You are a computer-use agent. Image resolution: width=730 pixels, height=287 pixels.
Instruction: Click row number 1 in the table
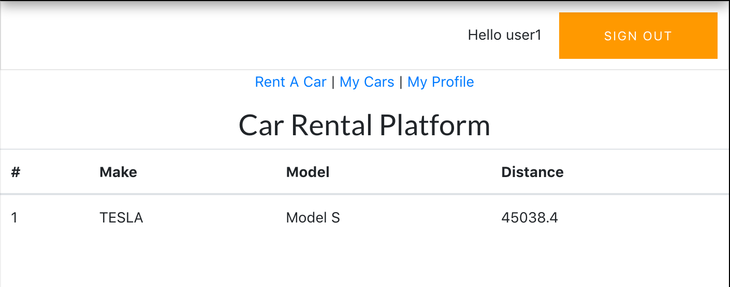[x=14, y=218]
